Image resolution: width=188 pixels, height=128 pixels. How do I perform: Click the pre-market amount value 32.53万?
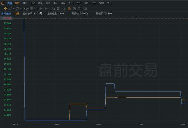pos(38,14)
